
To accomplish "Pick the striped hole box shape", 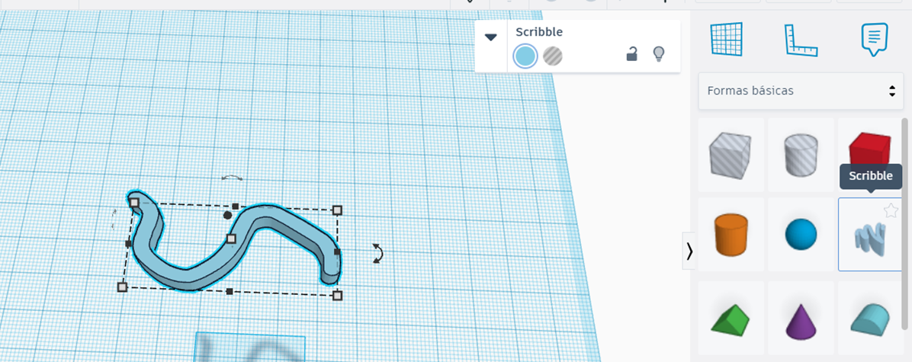I will pos(731,155).
